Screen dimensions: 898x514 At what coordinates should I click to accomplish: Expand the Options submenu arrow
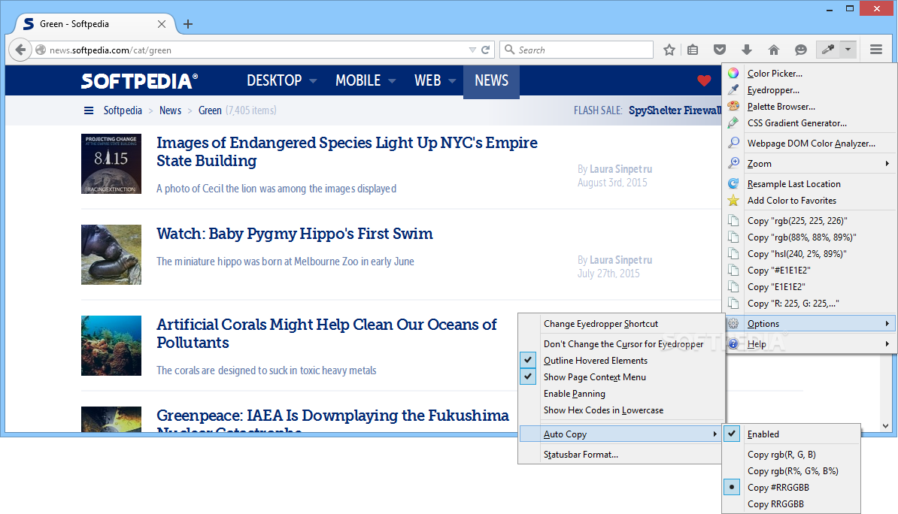tap(887, 323)
